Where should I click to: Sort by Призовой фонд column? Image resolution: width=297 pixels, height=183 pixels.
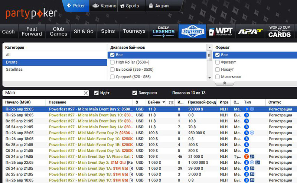pos(202,102)
